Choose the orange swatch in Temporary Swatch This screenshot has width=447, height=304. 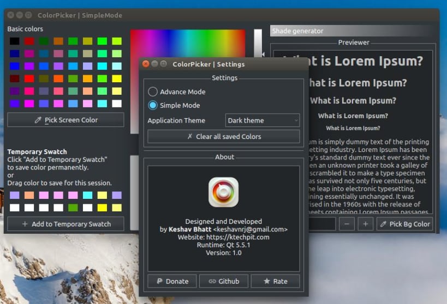pyautogui.click(x=29, y=195)
